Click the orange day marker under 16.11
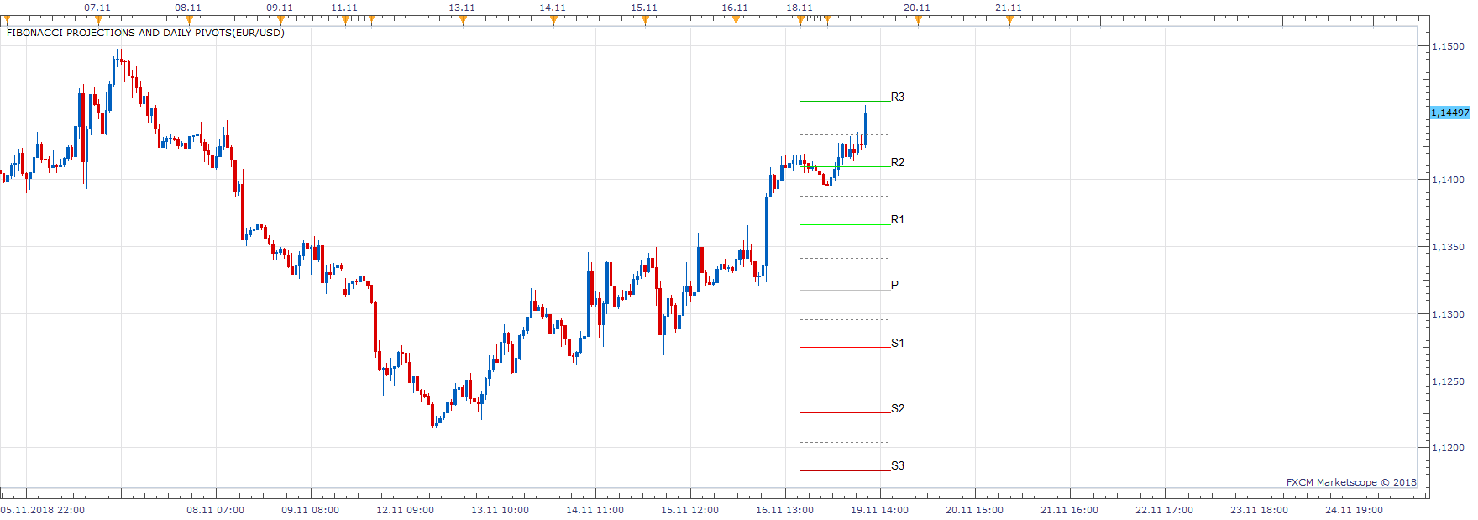This screenshot has width=1478, height=520. click(x=736, y=21)
